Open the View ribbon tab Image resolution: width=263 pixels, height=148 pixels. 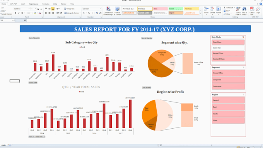pos(72,4)
